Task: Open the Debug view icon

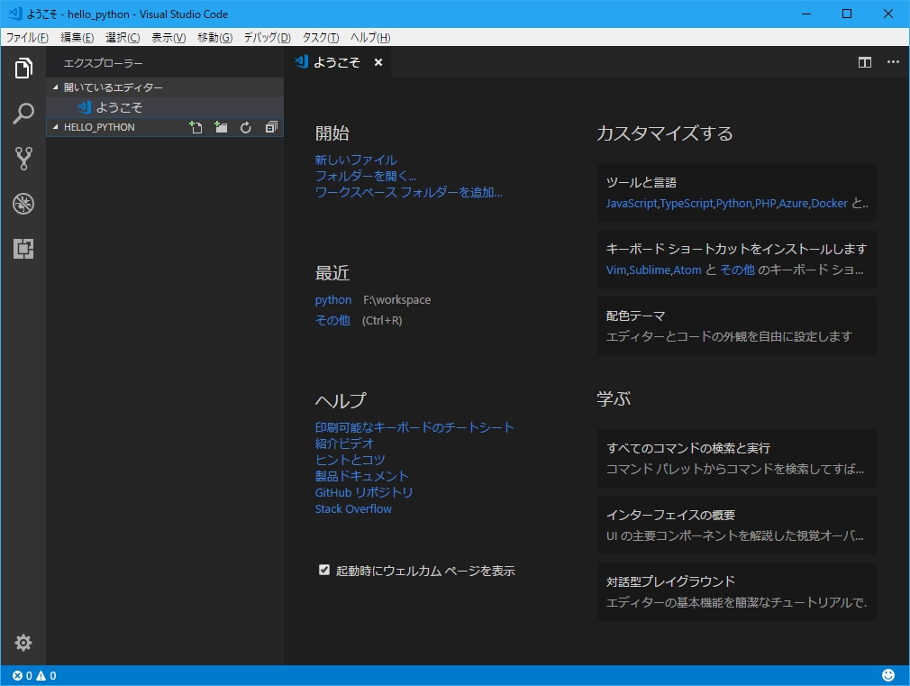Action: click(x=23, y=204)
